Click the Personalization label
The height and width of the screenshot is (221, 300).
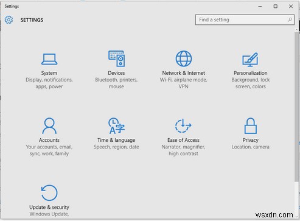click(251, 73)
